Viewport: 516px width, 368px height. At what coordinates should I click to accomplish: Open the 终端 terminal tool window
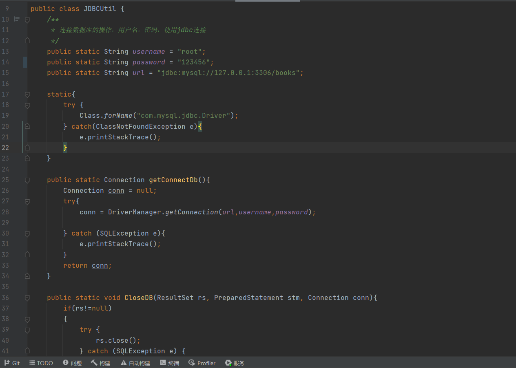pyautogui.click(x=169, y=363)
